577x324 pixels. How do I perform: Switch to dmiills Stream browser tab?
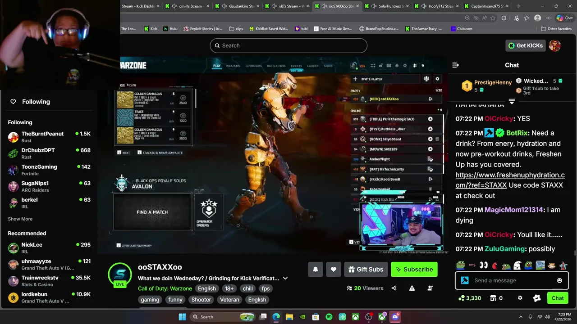click(x=187, y=6)
